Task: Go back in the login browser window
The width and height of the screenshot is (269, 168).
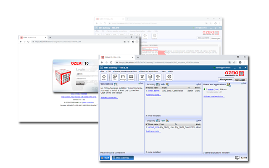Action: (21, 42)
